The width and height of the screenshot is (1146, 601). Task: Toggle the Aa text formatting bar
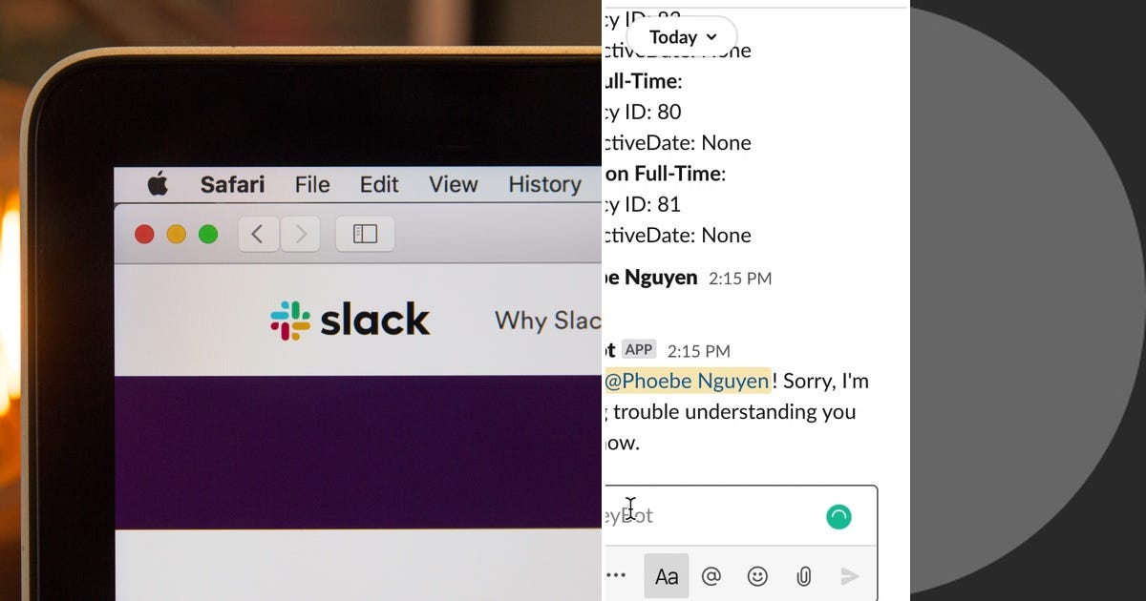pos(666,575)
